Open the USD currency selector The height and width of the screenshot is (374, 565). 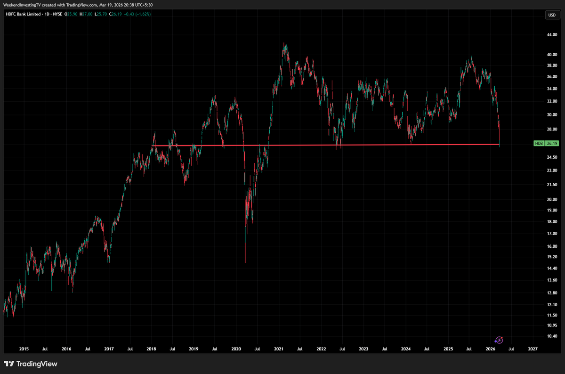tap(551, 15)
